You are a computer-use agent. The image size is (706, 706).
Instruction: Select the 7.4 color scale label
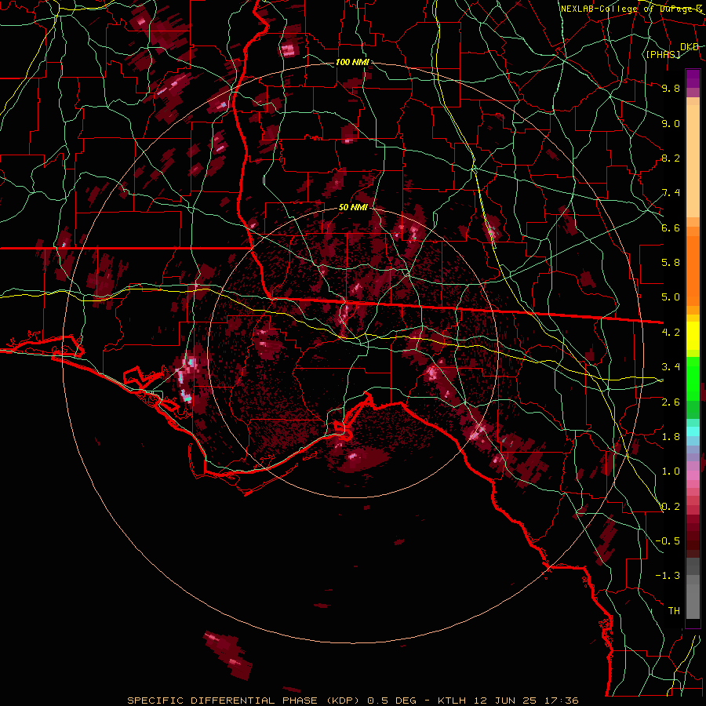tap(671, 193)
